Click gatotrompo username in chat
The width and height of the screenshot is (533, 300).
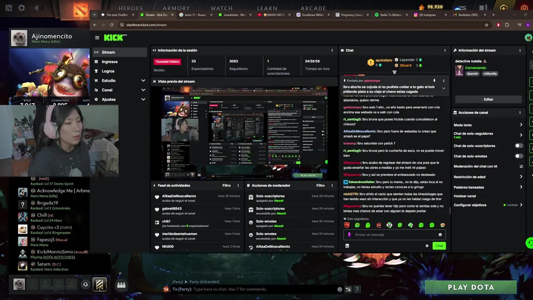click(x=352, y=107)
